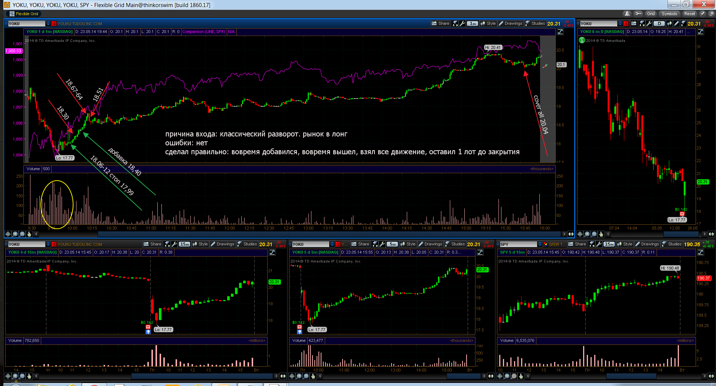Viewport: 716px width, 386px height.
Task: Zoom in on the main 1m chart
Action: [x=15, y=234]
